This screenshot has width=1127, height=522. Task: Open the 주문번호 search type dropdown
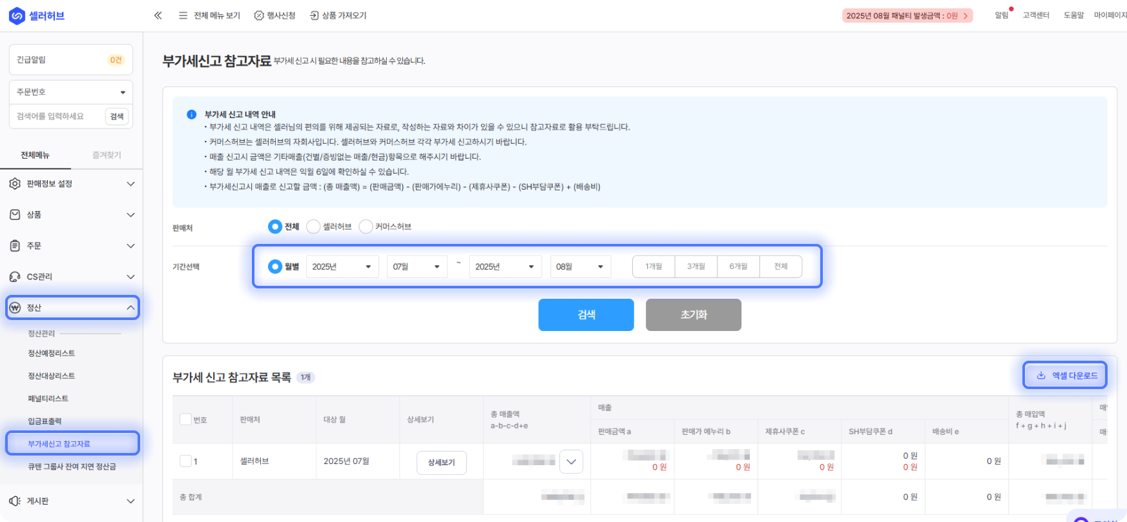tap(70, 92)
